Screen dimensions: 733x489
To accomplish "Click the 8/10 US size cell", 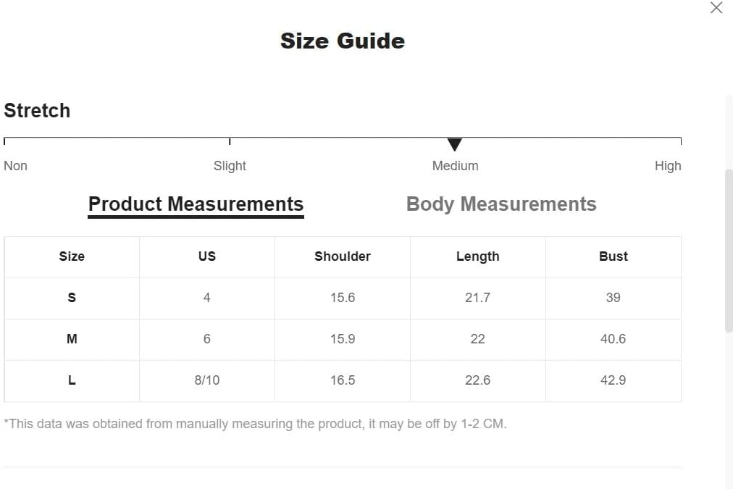I will click(x=207, y=380).
